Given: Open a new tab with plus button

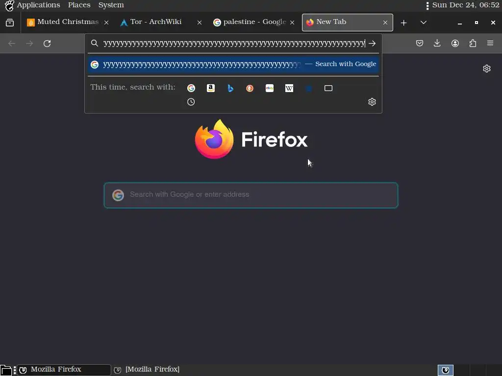Looking at the screenshot, I should (404, 23).
